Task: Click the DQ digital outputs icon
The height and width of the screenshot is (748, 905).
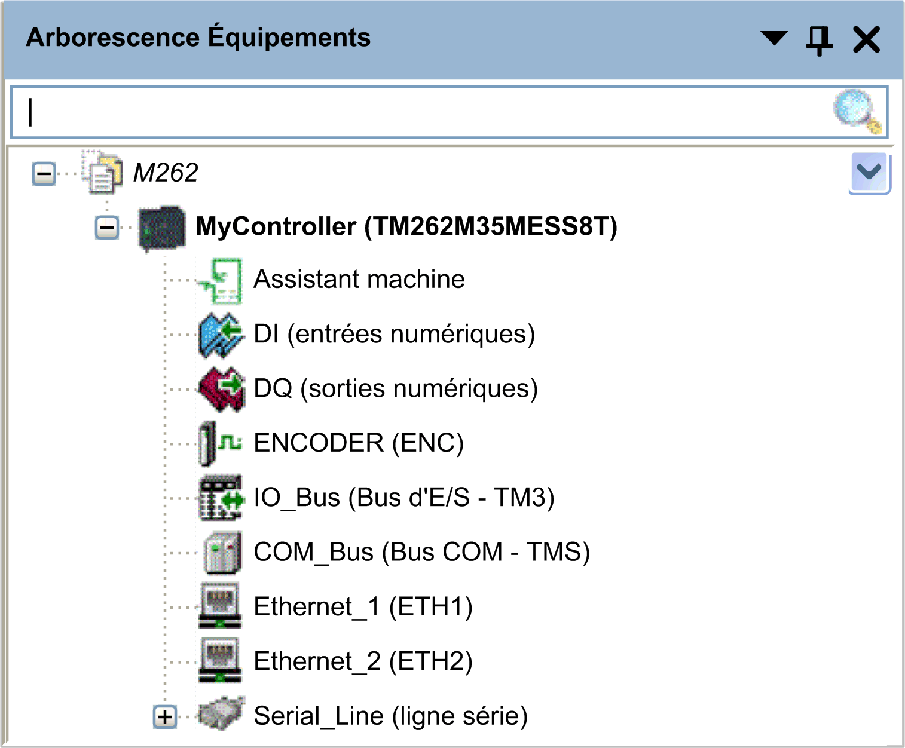Action: coord(221,390)
